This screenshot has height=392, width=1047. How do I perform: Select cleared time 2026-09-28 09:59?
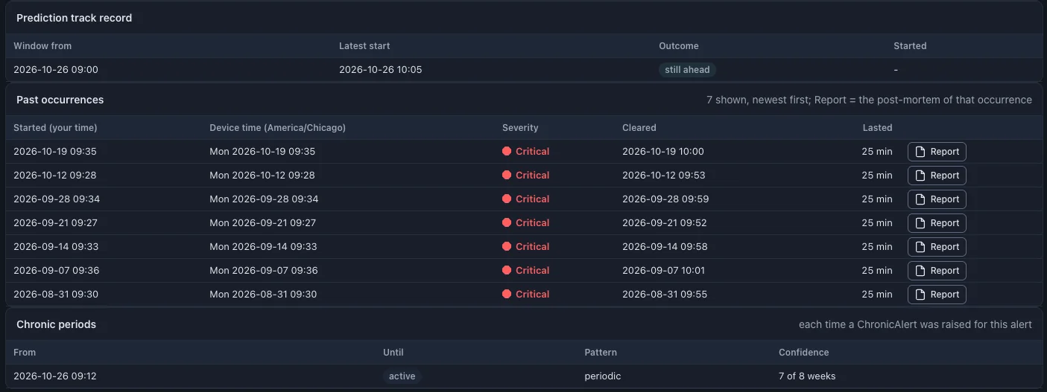pos(665,199)
